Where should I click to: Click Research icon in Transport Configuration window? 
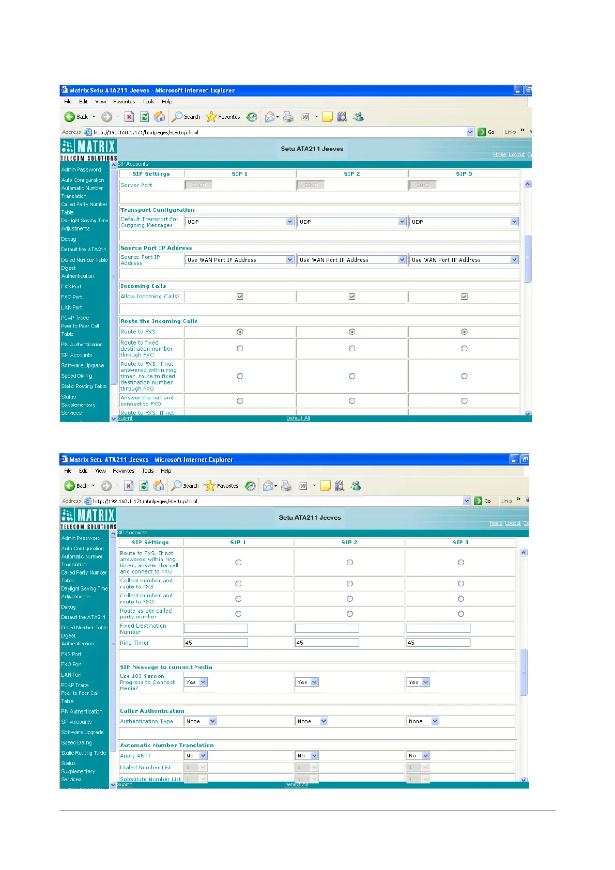pos(342,117)
